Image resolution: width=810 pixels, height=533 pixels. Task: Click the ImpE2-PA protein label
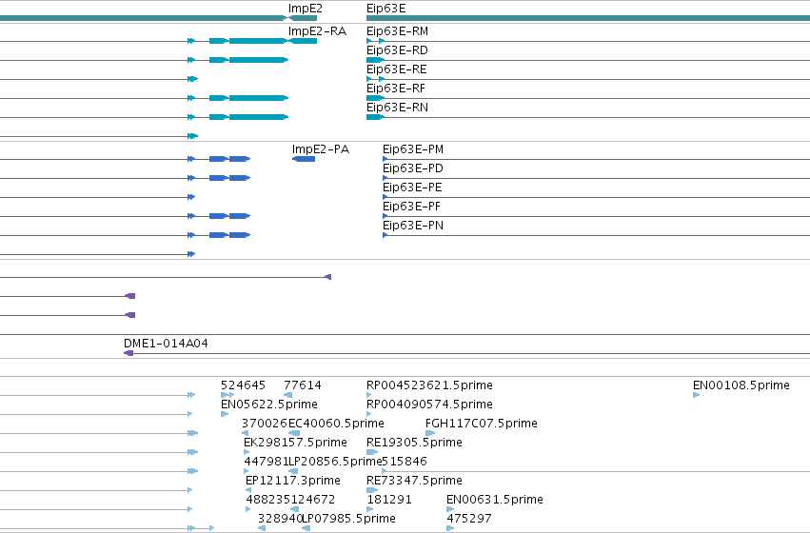321,149
